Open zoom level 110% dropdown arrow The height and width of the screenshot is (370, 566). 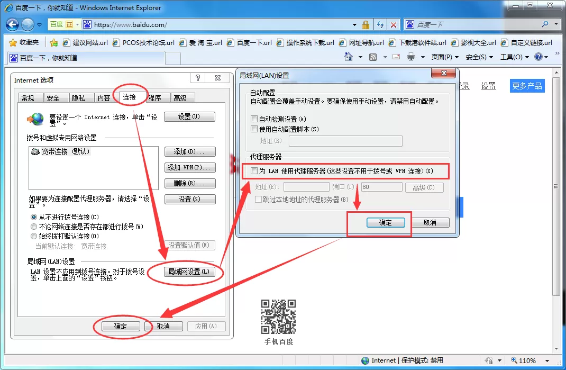coord(547,360)
